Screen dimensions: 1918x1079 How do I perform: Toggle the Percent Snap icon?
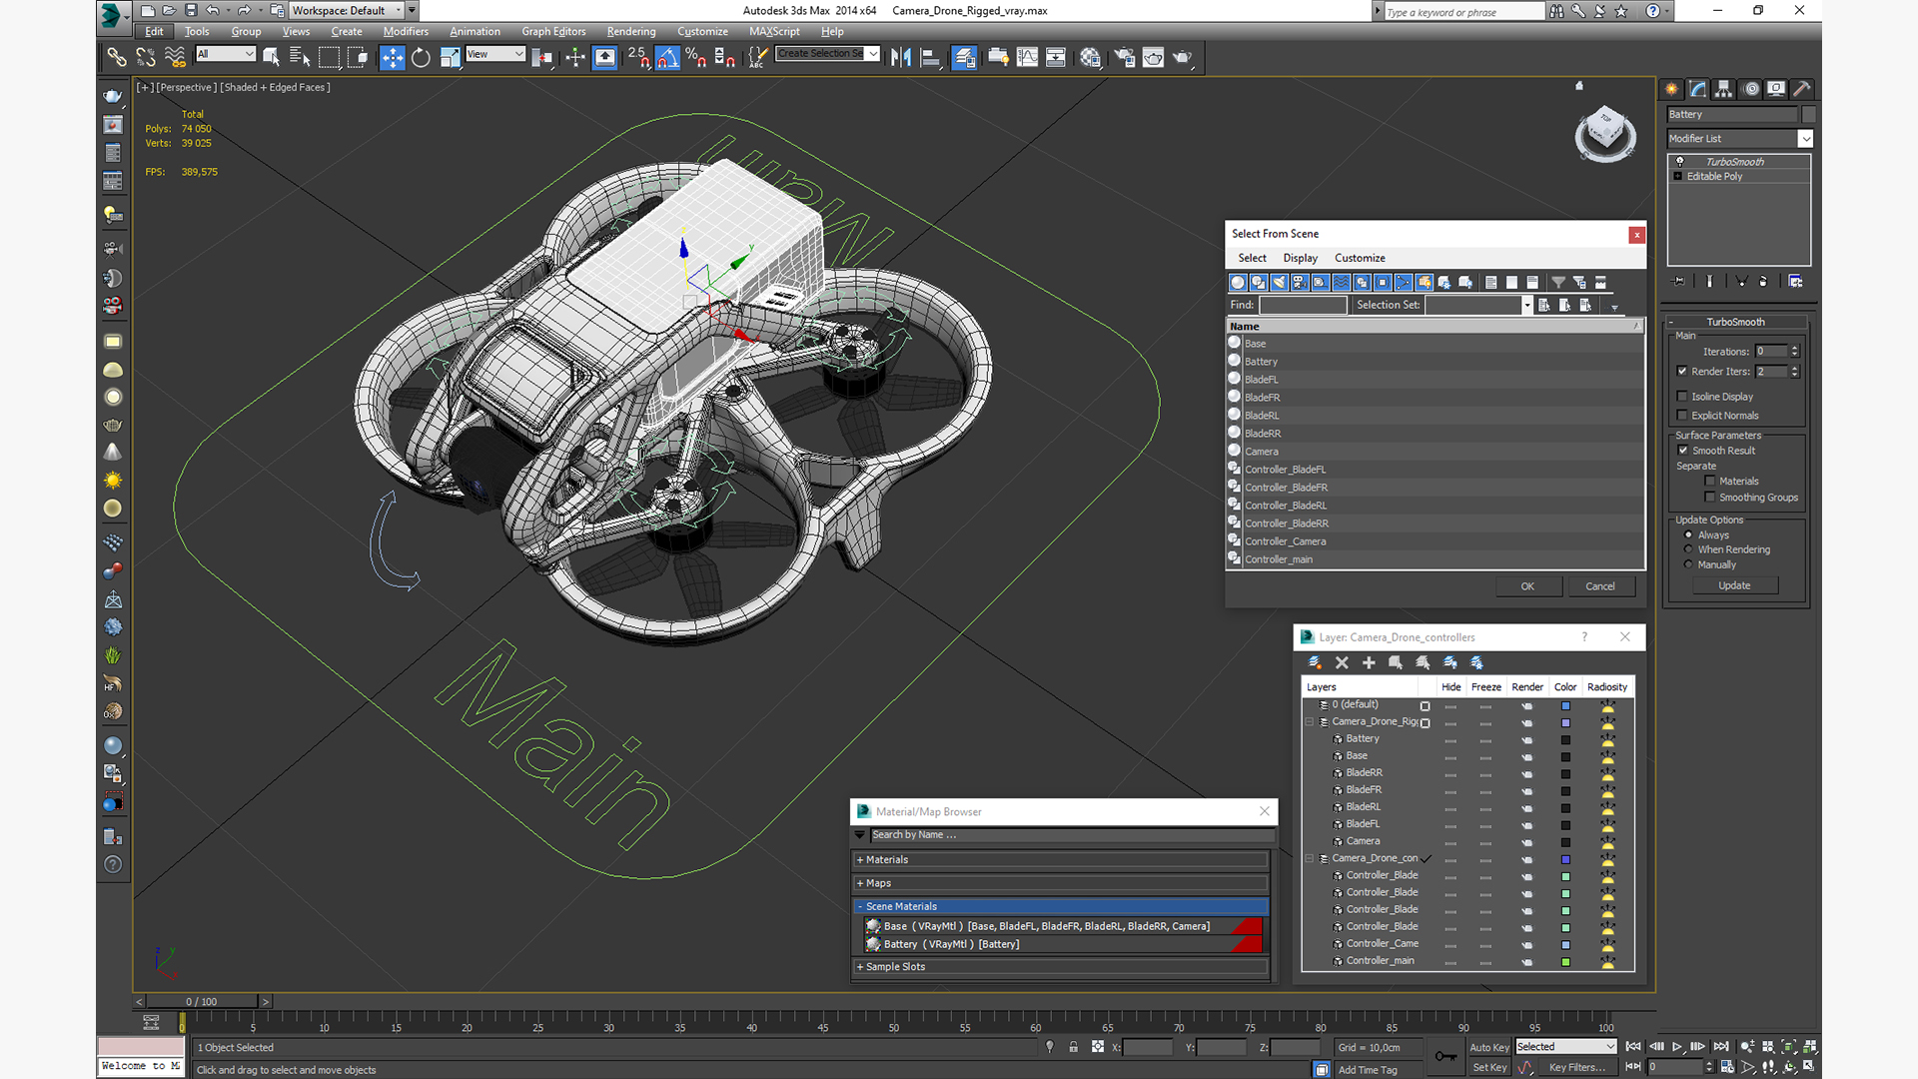pos(696,57)
